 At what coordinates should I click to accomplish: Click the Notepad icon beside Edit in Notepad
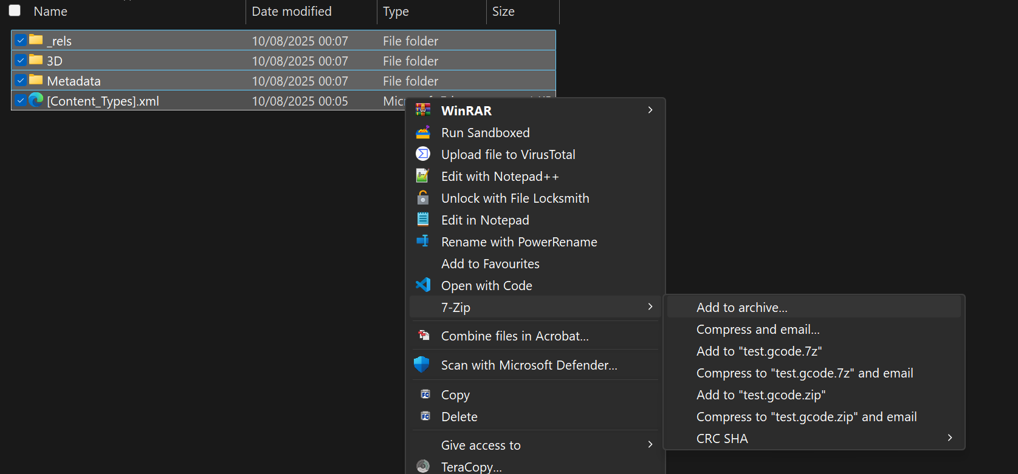tap(423, 219)
